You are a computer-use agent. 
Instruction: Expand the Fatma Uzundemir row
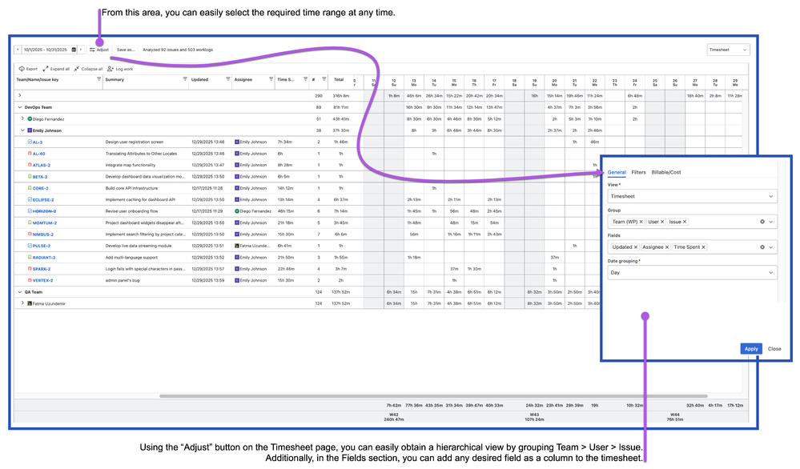22,303
